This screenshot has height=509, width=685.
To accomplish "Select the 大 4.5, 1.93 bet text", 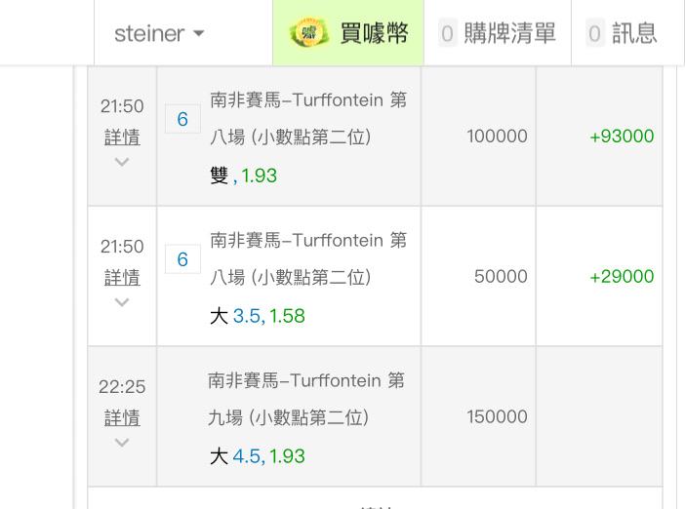I will click(x=258, y=456).
